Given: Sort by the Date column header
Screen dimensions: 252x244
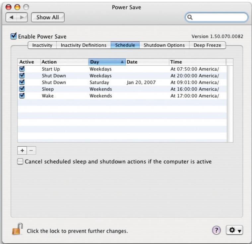Looking at the screenshot, I should tap(147, 62).
